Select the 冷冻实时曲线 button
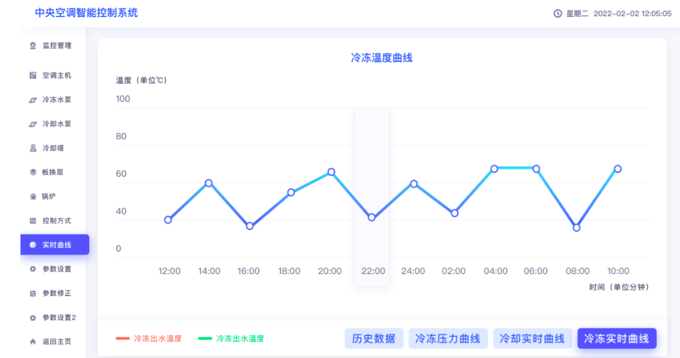 click(x=617, y=339)
